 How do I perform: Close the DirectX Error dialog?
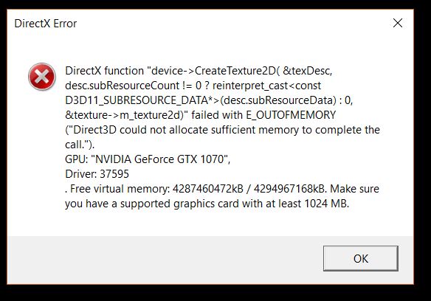(398, 23)
